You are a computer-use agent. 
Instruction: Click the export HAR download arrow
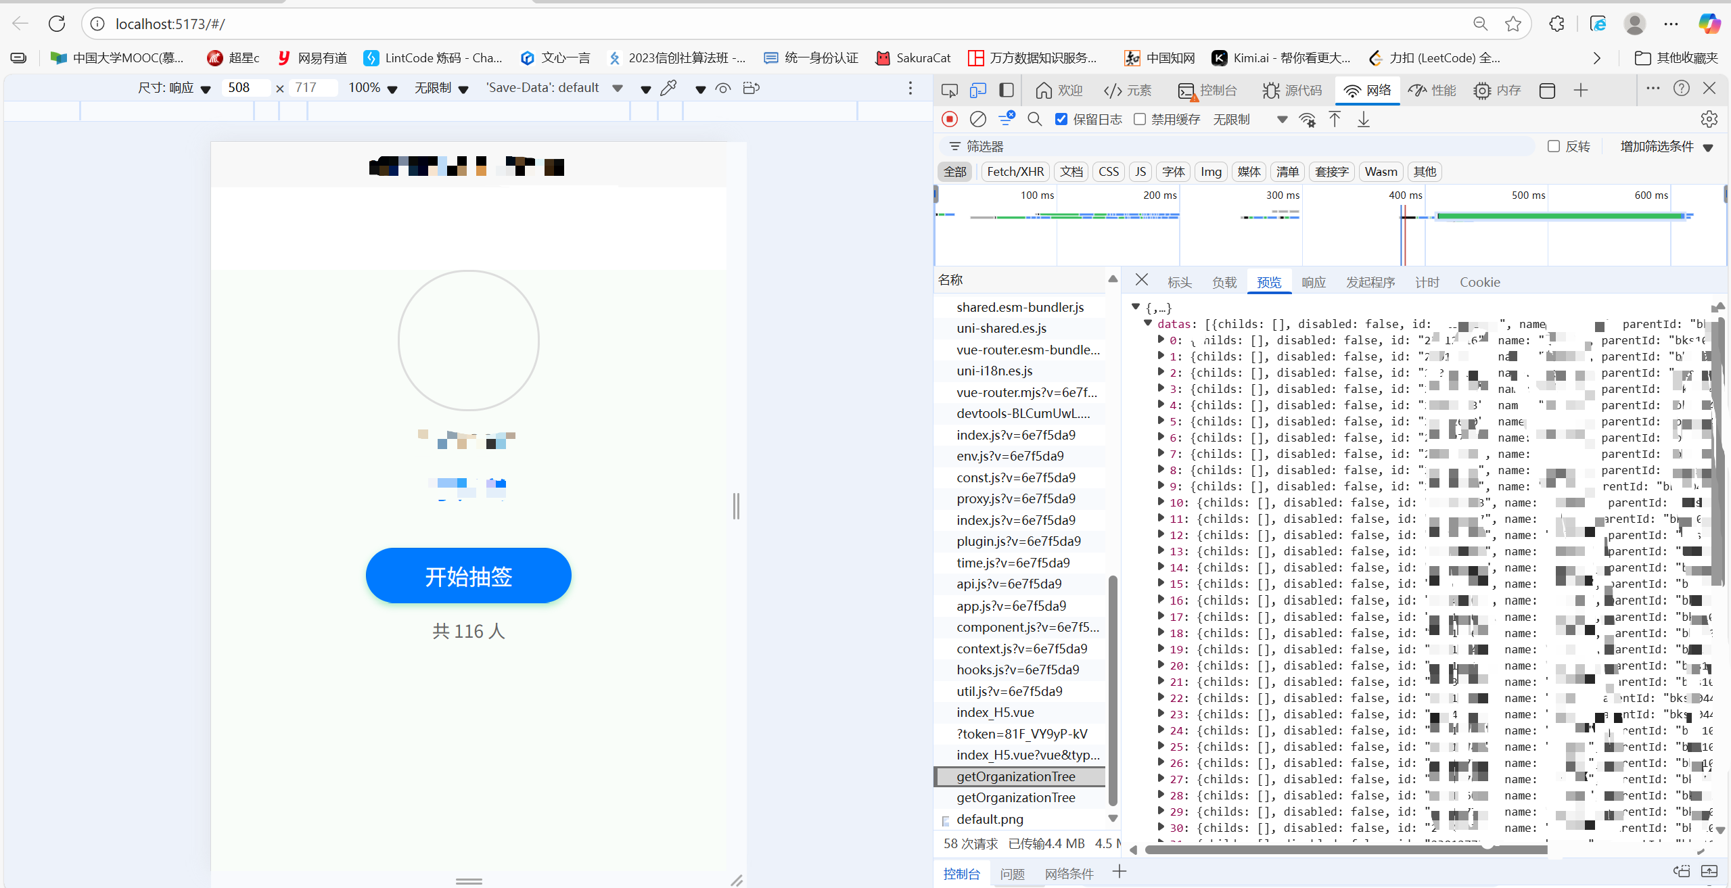click(x=1364, y=119)
